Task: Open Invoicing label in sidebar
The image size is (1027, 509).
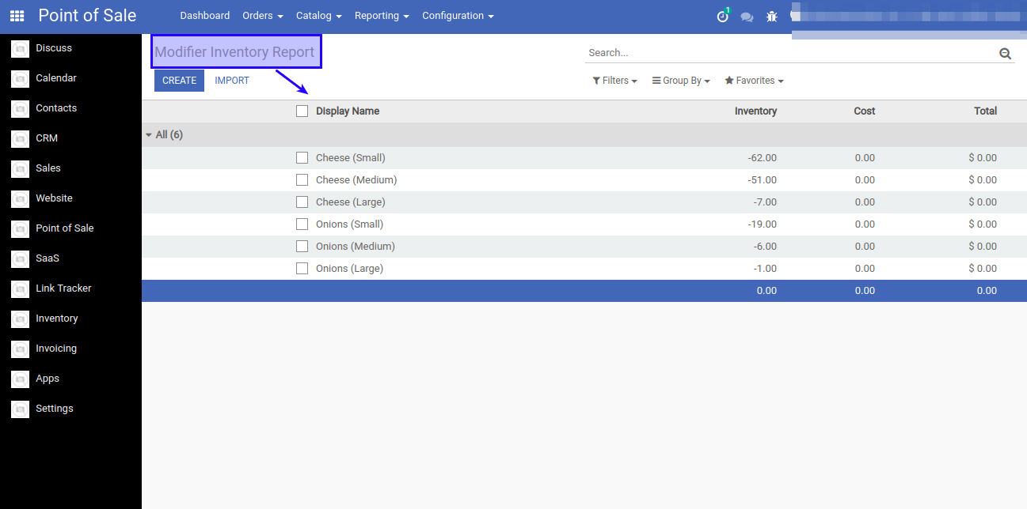Action: point(56,349)
